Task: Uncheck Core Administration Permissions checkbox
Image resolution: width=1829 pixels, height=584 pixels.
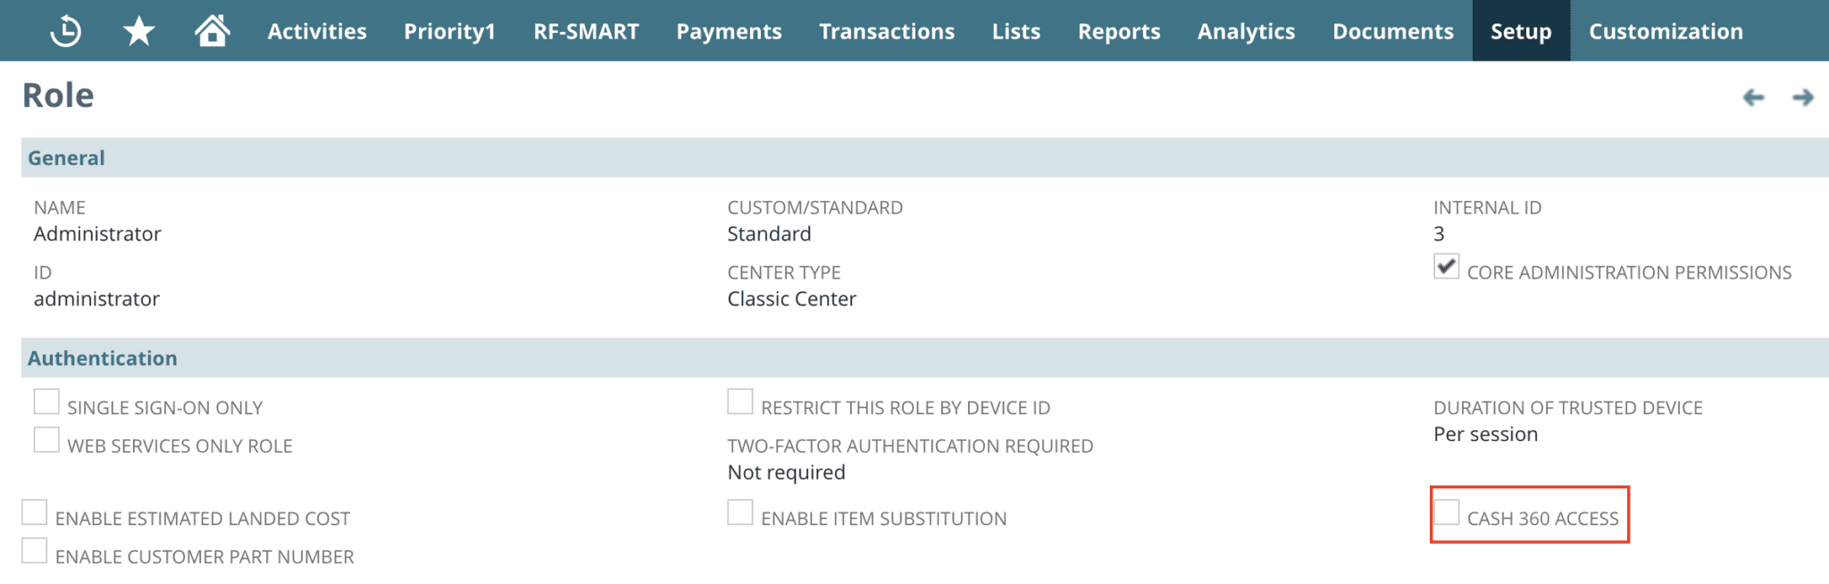Action: 1447,266
